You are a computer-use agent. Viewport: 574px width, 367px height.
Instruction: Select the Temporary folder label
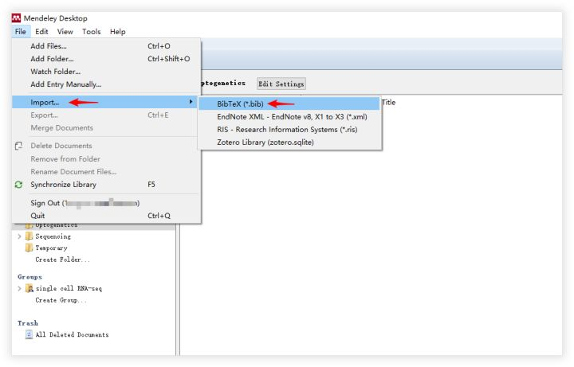[51, 248]
